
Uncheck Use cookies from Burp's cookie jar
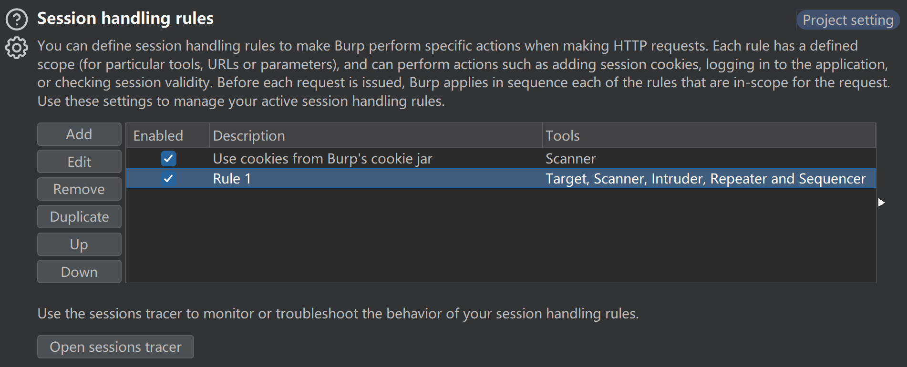click(168, 159)
